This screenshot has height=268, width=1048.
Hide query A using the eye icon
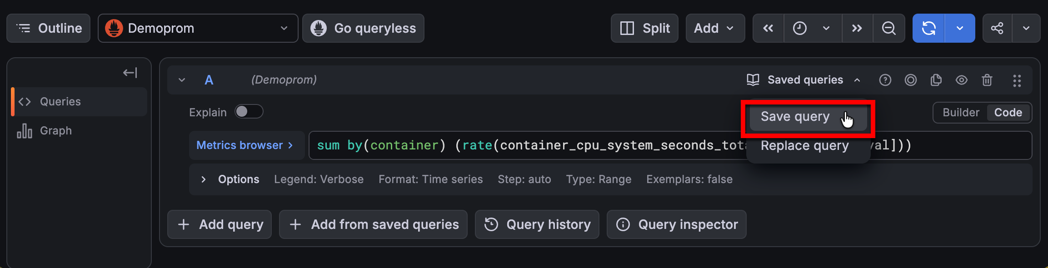point(961,80)
